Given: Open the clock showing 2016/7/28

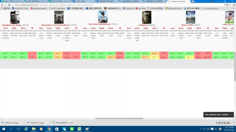Looking at the screenshot, I should [229, 129].
